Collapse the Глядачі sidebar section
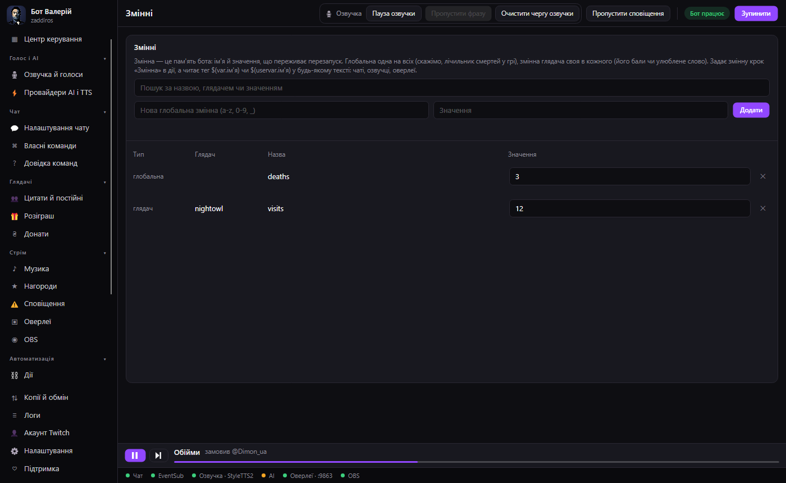The image size is (786, 483). coord(105,182)
